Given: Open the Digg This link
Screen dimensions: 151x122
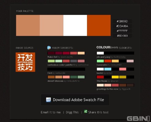Looking at the screenshot, I should [72, 112].
